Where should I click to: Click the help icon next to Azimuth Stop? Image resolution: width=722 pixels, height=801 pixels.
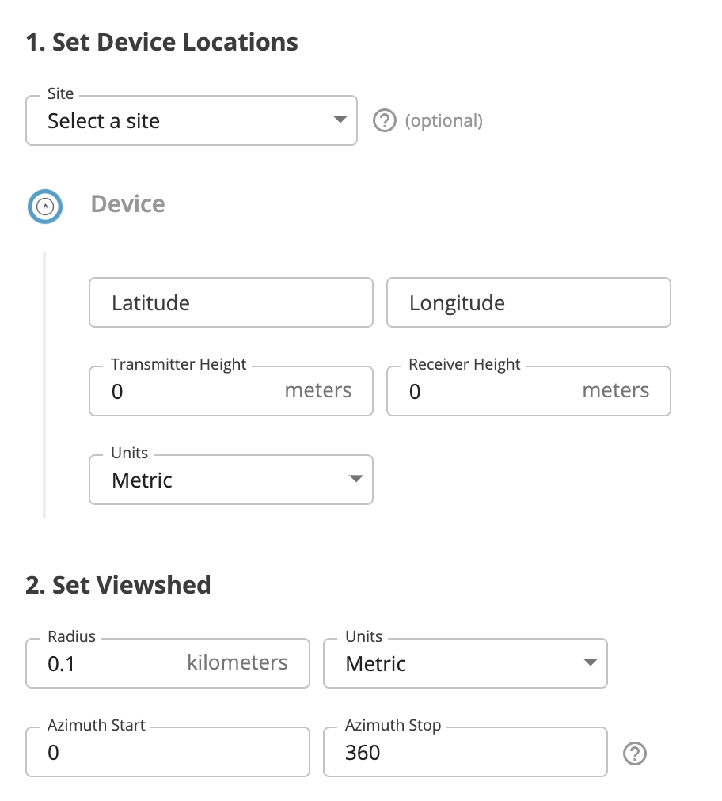pos(635,754)
